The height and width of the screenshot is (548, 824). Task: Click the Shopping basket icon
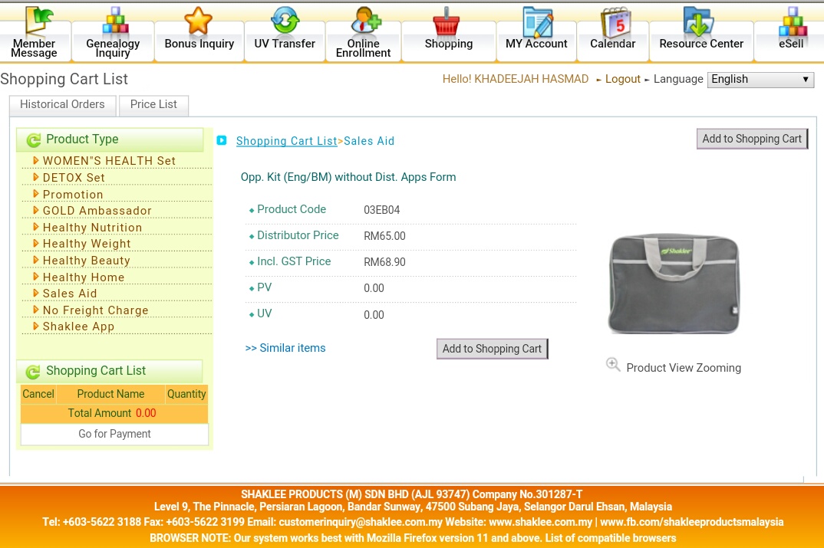[x=447, y=21]
